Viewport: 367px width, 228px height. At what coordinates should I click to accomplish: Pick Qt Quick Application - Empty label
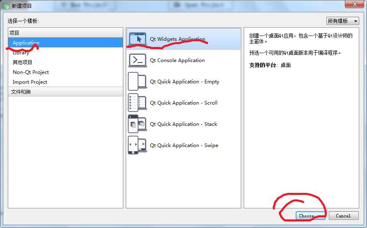click(x=184, y=82)
